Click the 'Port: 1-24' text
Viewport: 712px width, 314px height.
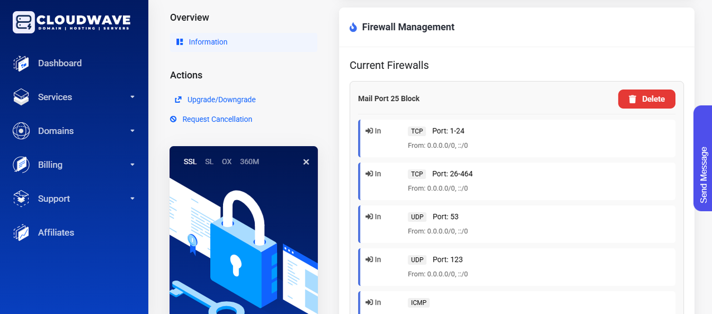[x=448, y=131]
